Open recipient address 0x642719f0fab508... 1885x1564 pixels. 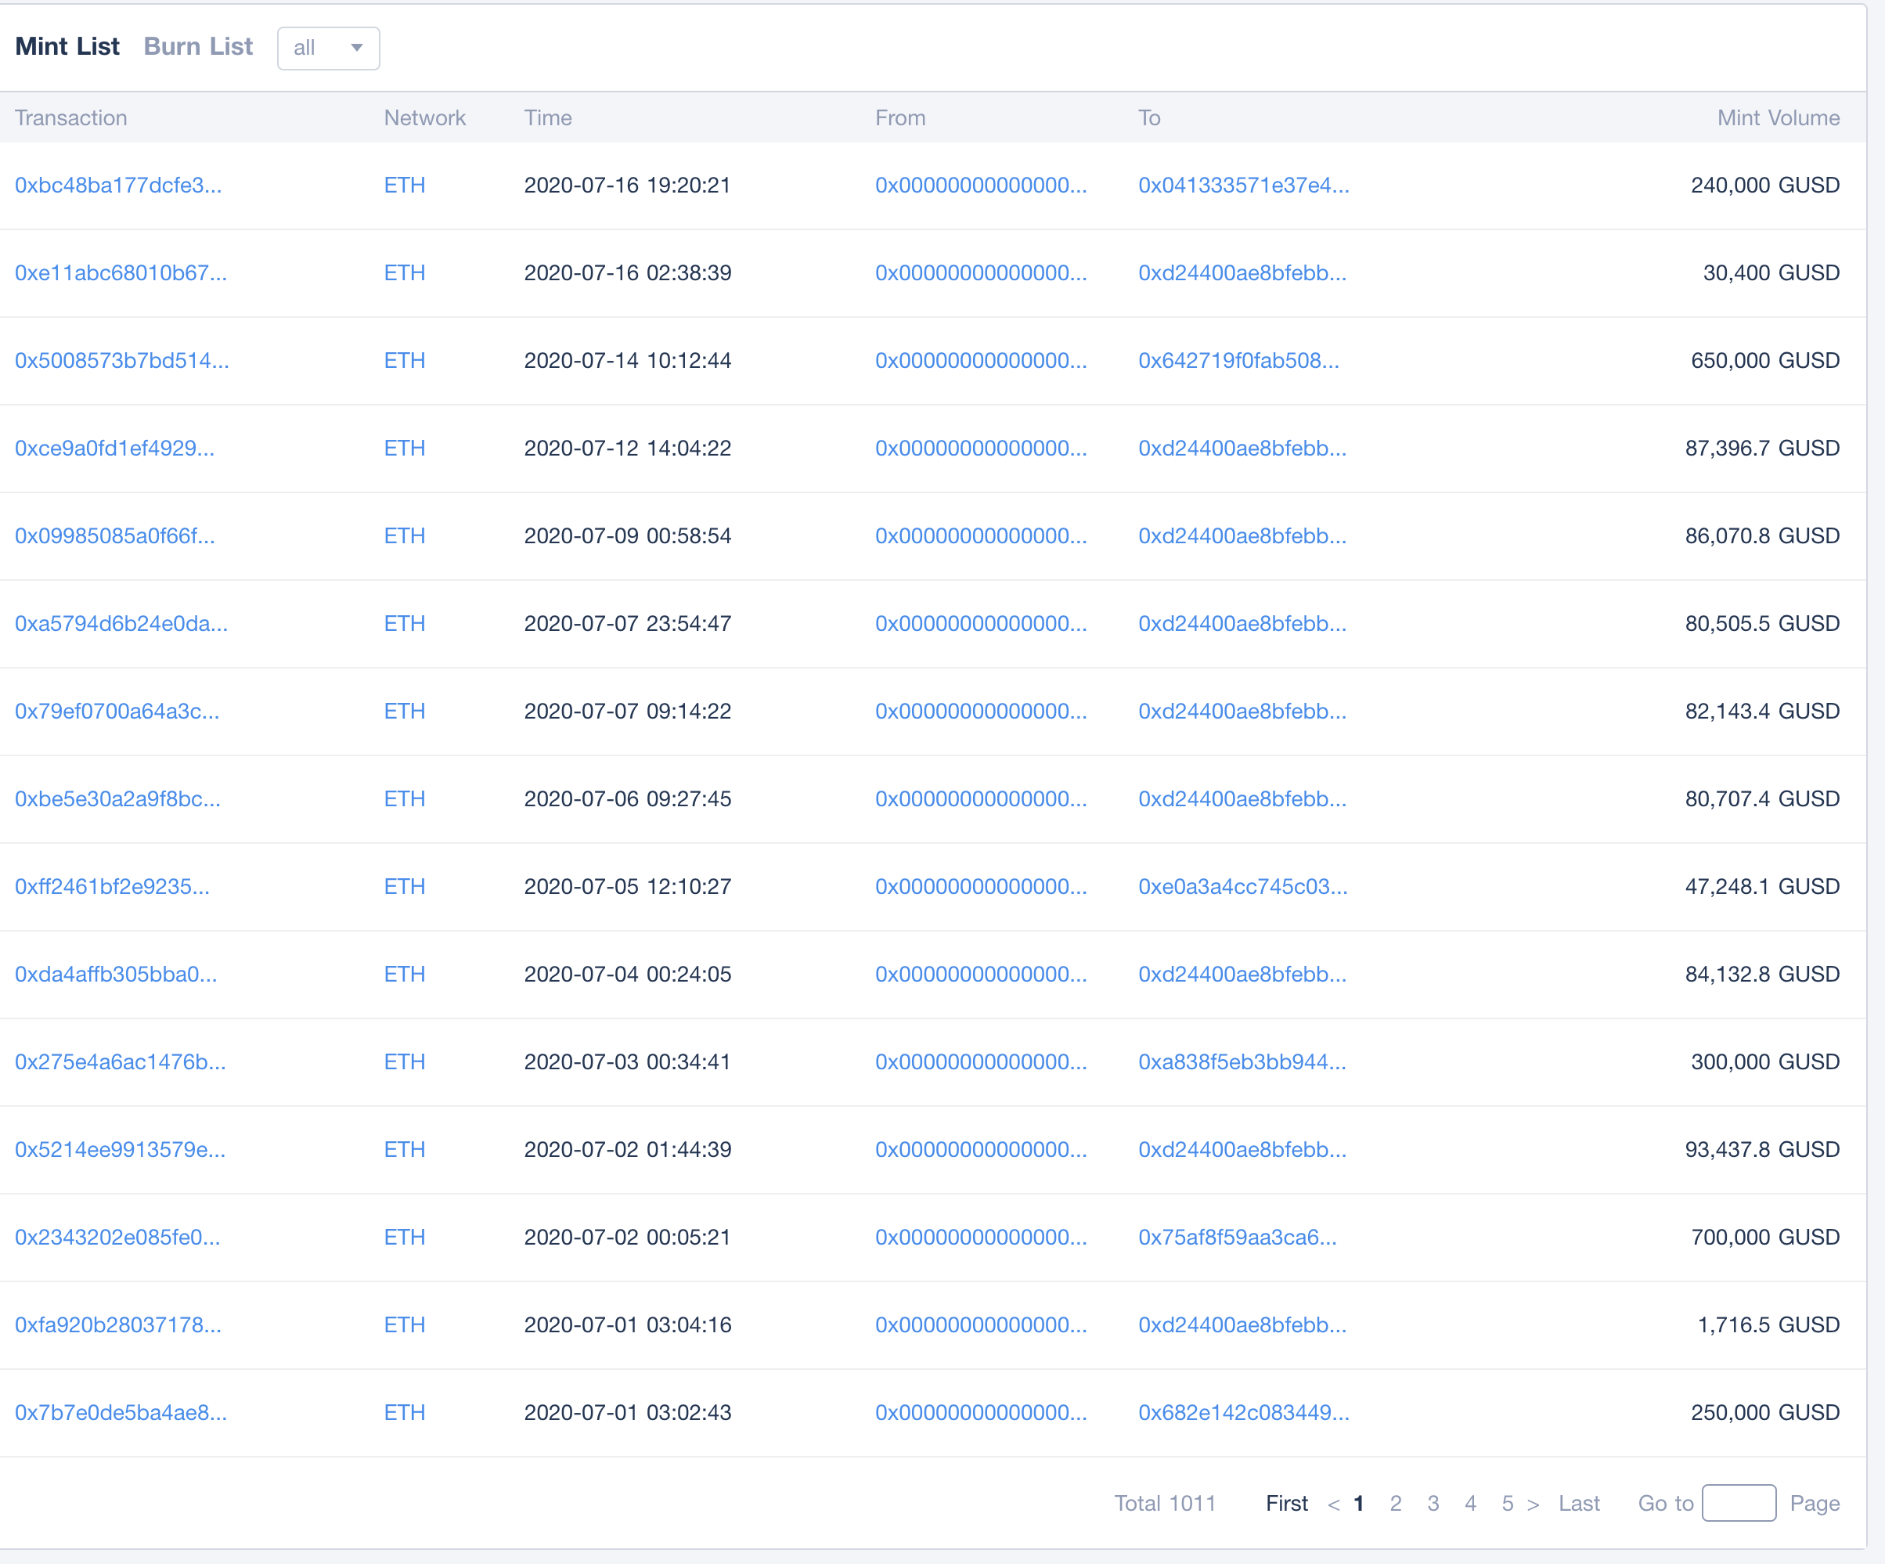point(1238,361)
